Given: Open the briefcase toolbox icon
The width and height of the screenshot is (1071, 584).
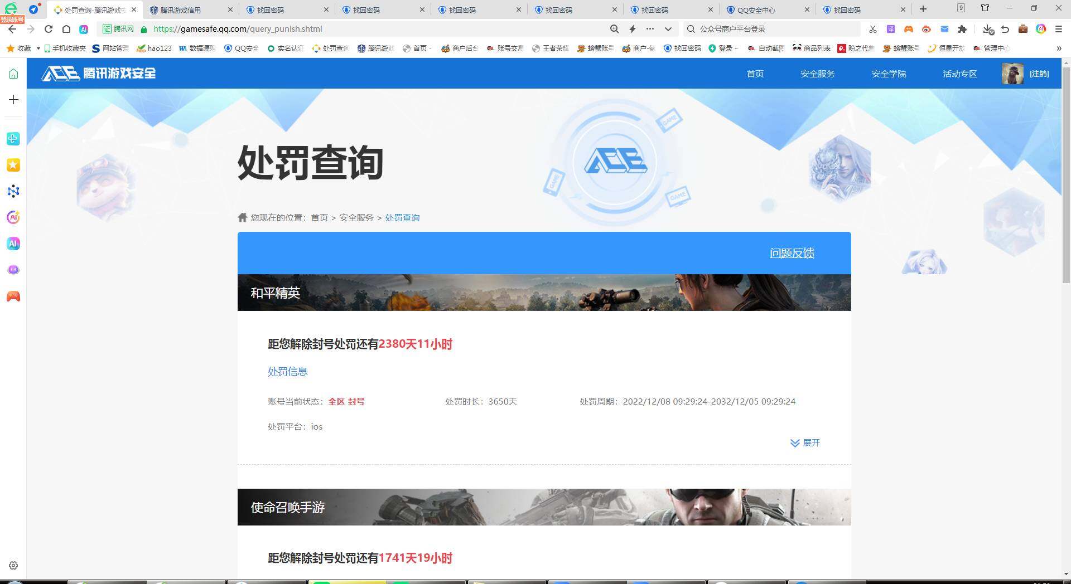Looking at the screenshot, I should 1023,29.
